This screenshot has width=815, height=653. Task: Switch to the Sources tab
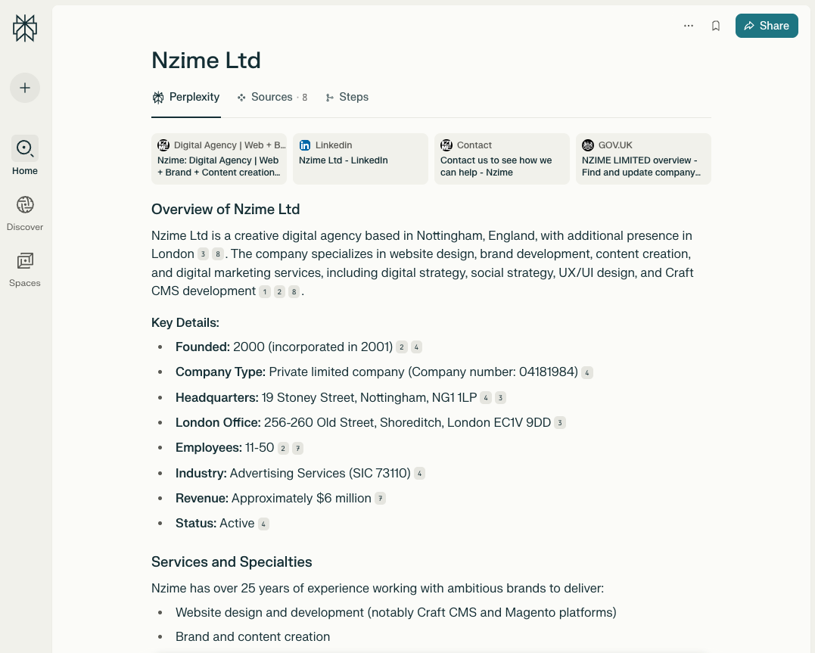click(x=272, y=97)
